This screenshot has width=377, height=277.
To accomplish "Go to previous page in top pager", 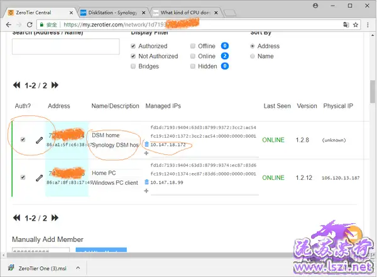I will tap(16, 85).
